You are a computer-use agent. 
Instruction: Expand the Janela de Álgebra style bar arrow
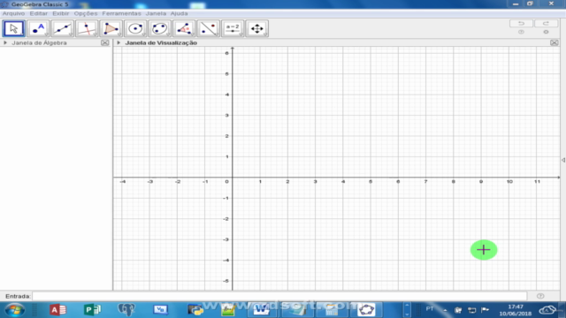(x=5, y=42)
